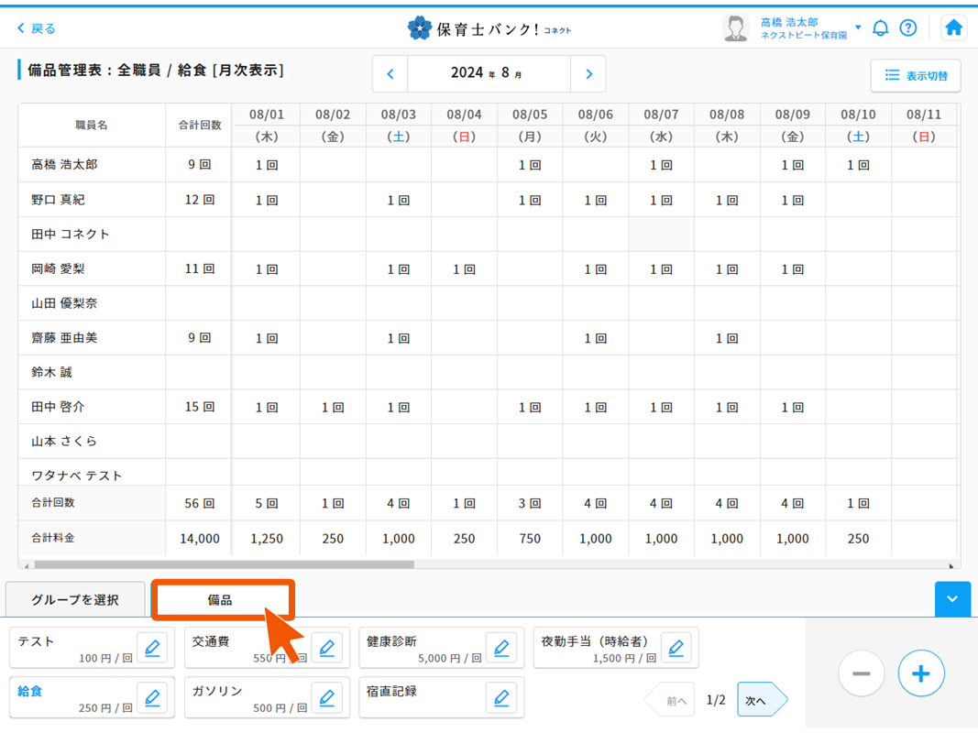978x733 pixels.
Task: Open the user account dropdown arrow
Action: (858, 27)
